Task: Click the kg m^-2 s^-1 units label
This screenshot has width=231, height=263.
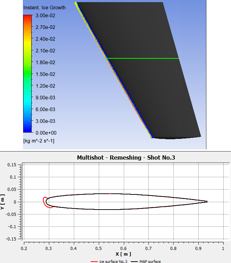Action: [x=39, y=141]
